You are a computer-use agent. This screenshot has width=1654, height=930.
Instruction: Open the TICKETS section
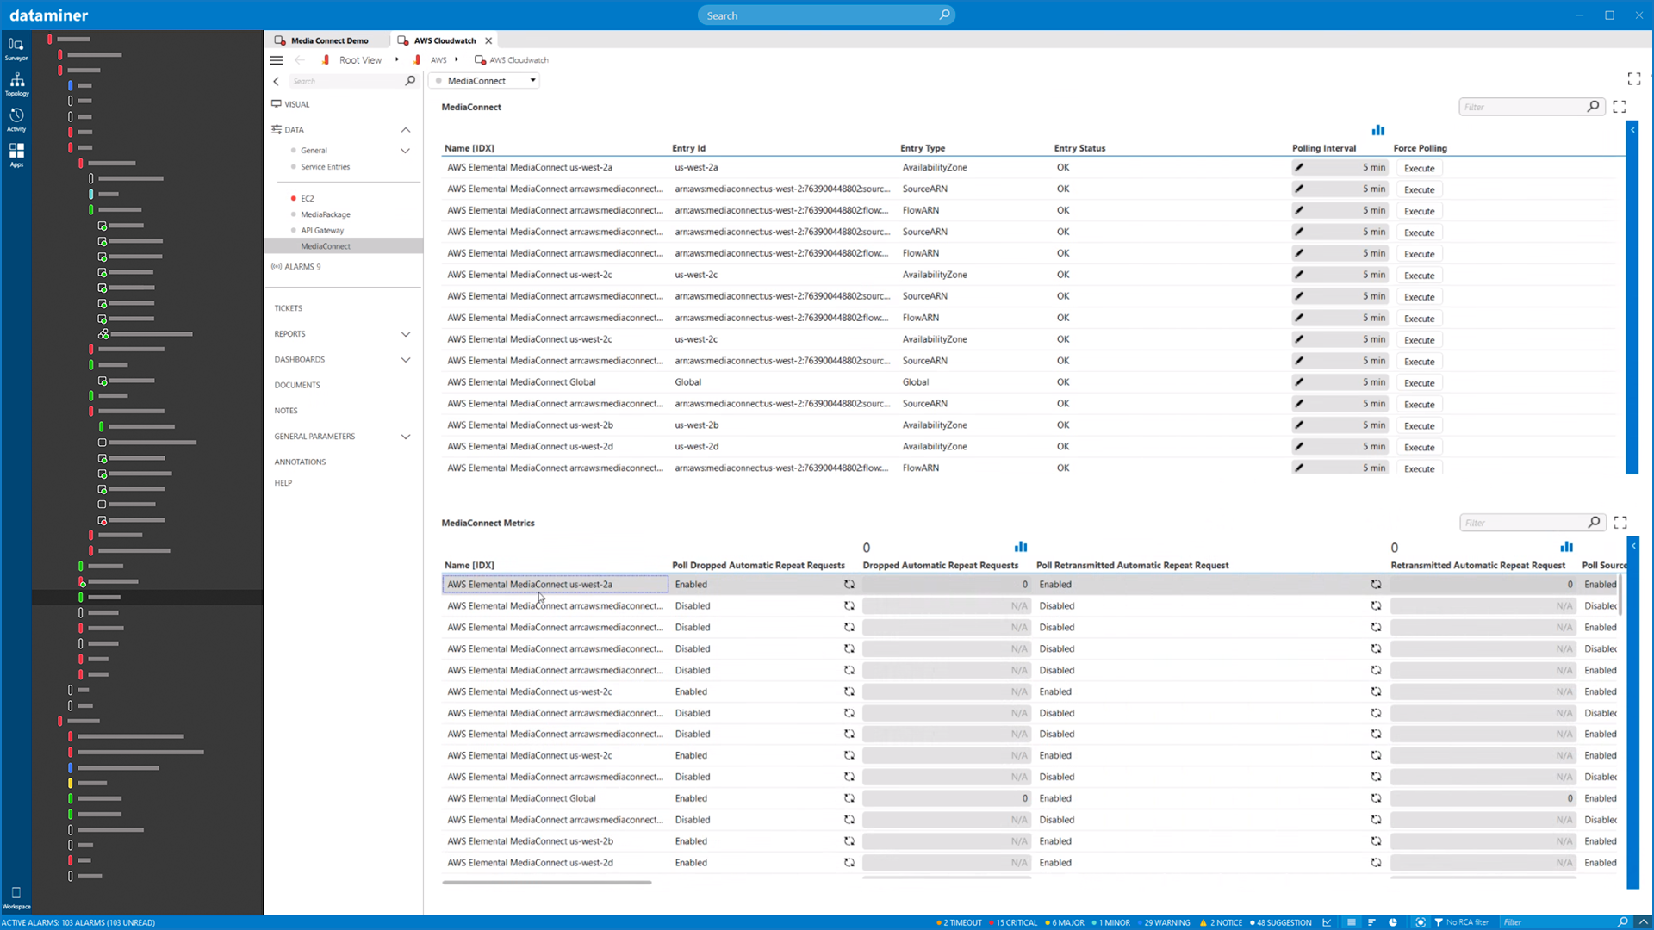(289, 308)
